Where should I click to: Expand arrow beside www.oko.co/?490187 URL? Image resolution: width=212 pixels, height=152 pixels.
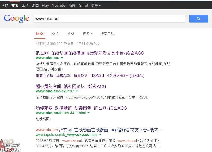click(x=77, y=91)
